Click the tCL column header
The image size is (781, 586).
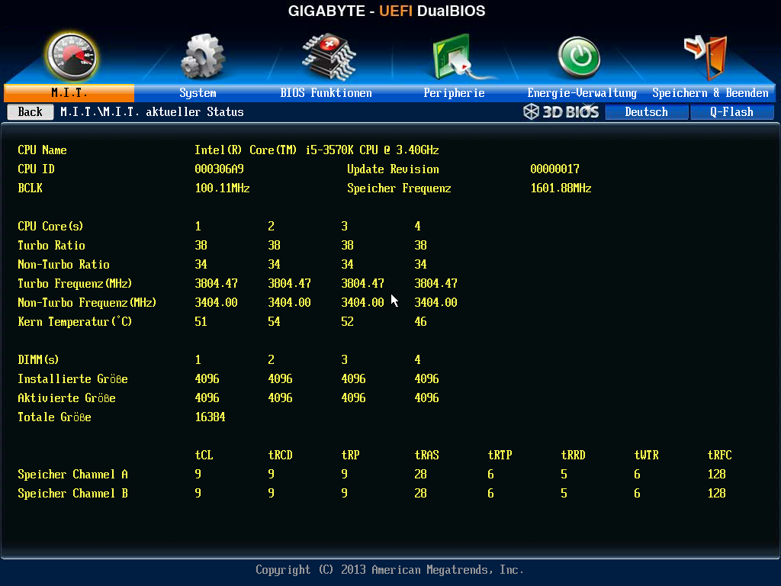pos(204,455)
